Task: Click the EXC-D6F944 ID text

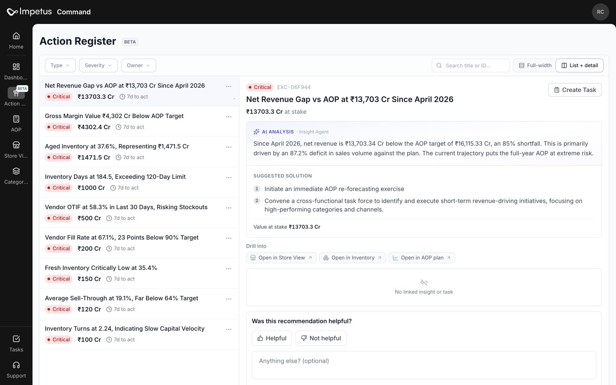Action: (294, 87)
